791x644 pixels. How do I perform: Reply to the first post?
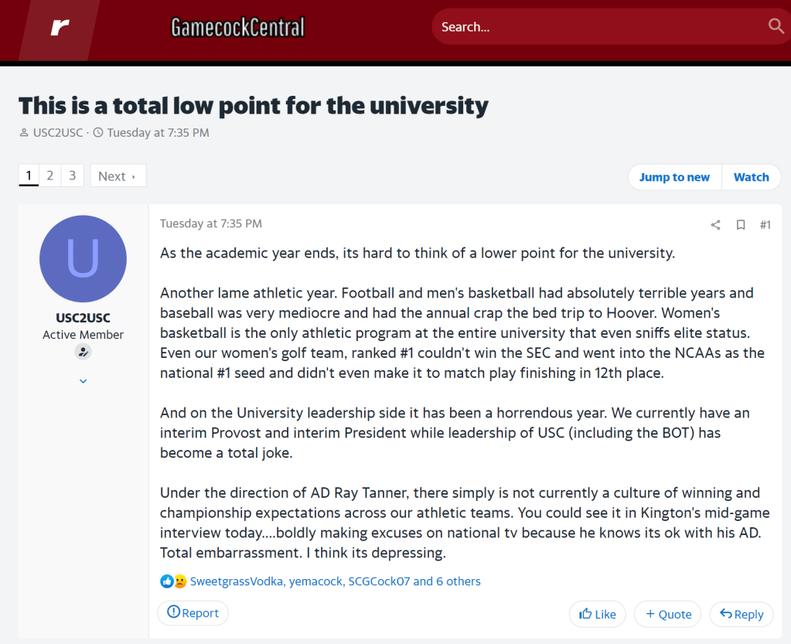742,614
